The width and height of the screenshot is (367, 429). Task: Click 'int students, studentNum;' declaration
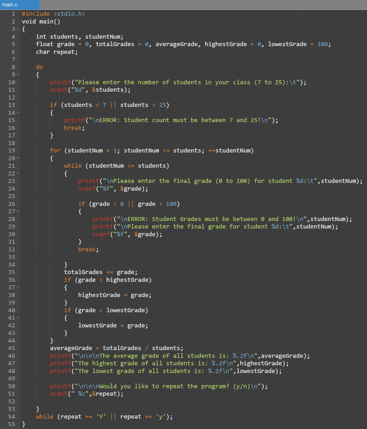point(80,37)
